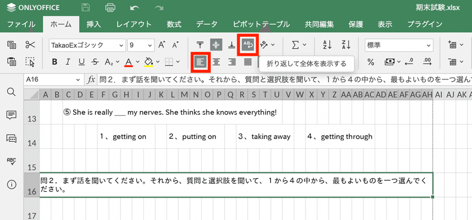This screenshot has width=472, height=220.
Task: Switch to the 保護 tab
Action: point(356,24)
